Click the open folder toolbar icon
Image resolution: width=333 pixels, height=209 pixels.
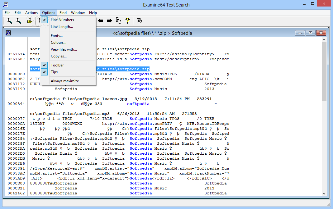(30, 21)
